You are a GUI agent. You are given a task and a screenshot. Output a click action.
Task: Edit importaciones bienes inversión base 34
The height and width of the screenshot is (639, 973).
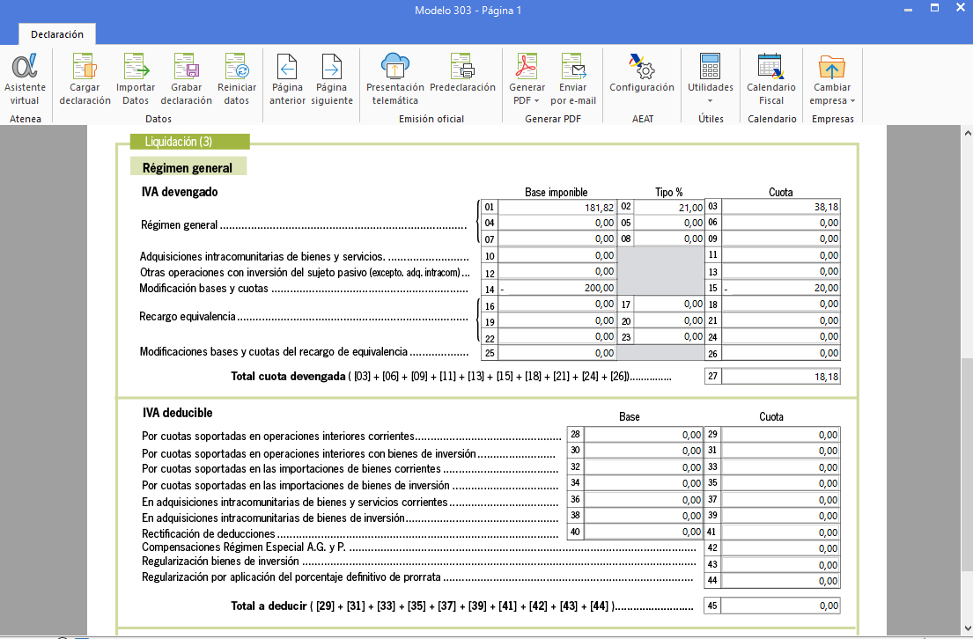pyautogui.click(x=644, y=483)
